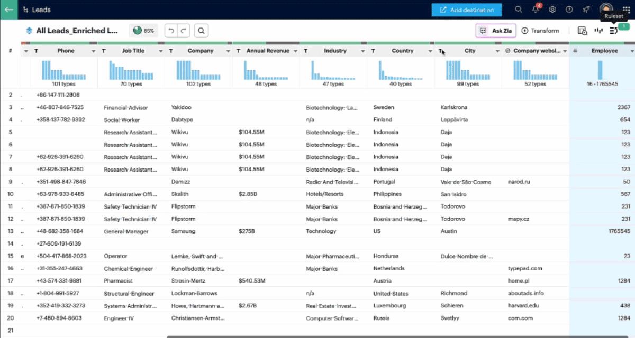Viewport: 635px width, 338px height.
Task: Open the dataset search magnifier button
Action: pyautogui.click(x=202, y=31)
